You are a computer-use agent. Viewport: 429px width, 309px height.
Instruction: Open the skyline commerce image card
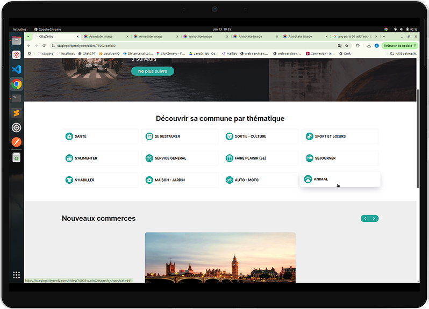click(x=220, y=257)
